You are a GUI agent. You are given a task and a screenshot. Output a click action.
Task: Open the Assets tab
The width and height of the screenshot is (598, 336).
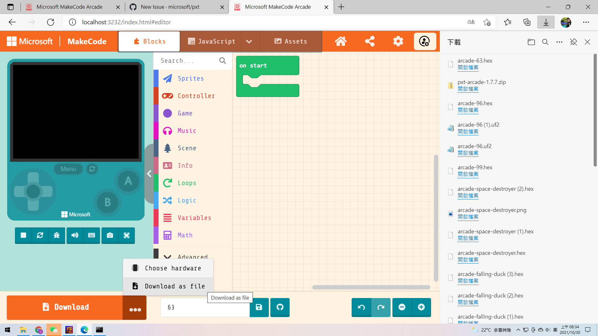click(x=291, y=41)
